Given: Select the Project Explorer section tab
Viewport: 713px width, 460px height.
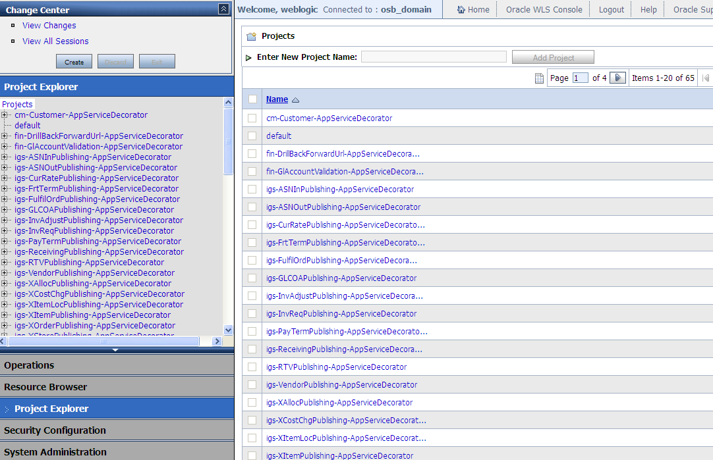Looking at the screenshot, I should 117,409.
